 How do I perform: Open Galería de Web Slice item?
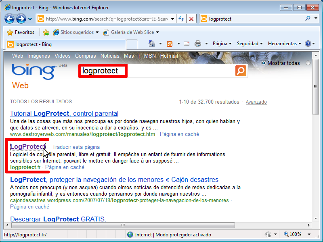point(131,32)
